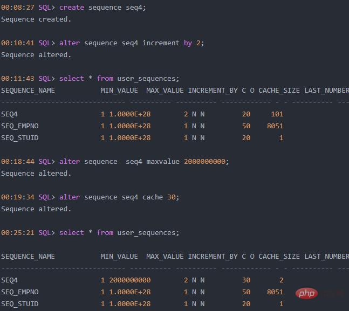Viewport: 349px width, 311px height.
Task: Select SEQ4 row name in first table
Action: click(9, 114)
